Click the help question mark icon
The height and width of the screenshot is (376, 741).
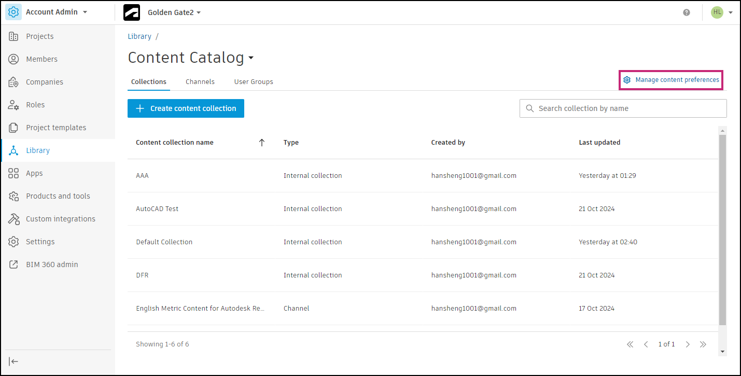coord(687,12)
